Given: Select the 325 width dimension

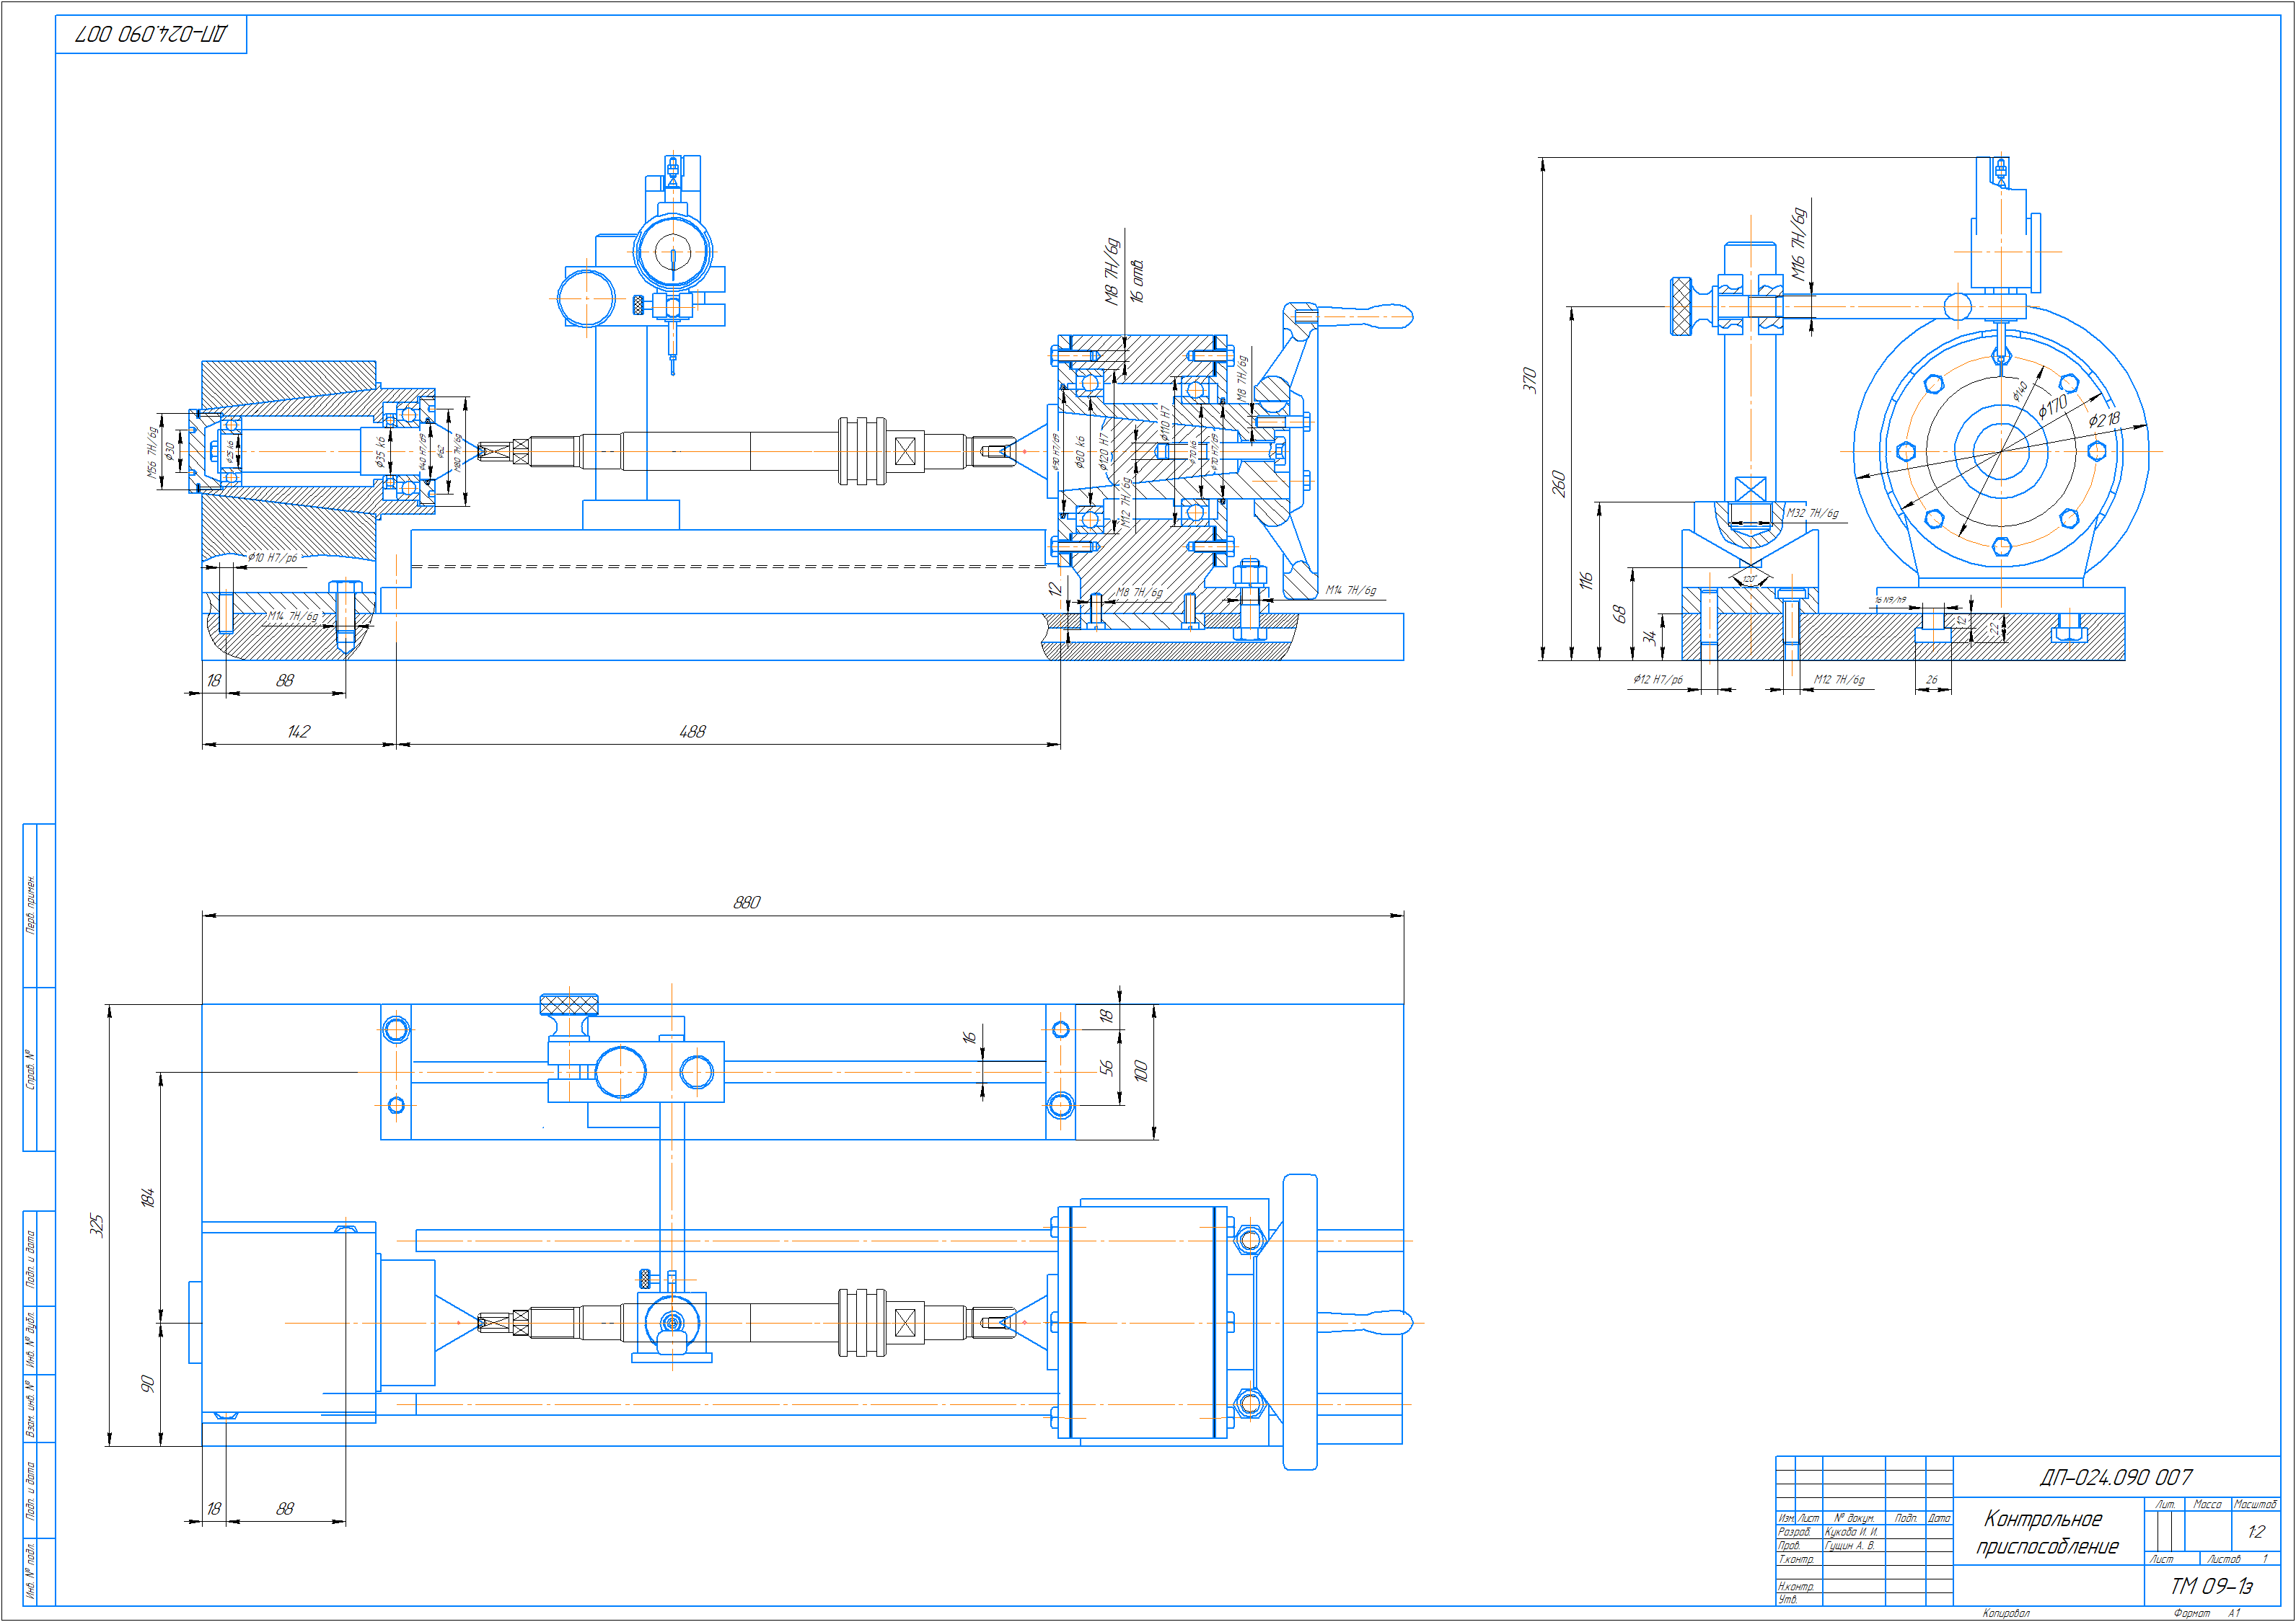Looking at the screenshot, I should point(96,1226).
